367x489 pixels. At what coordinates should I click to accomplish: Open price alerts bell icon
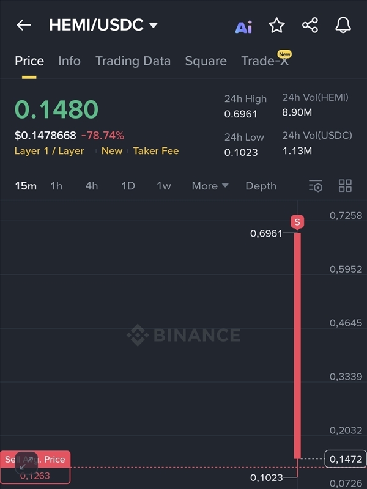click(343, 25)
